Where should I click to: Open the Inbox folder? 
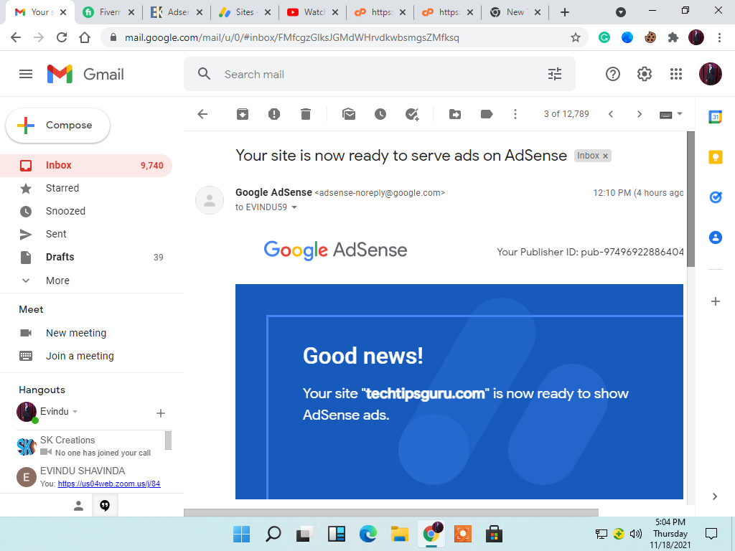pos(86,166)
